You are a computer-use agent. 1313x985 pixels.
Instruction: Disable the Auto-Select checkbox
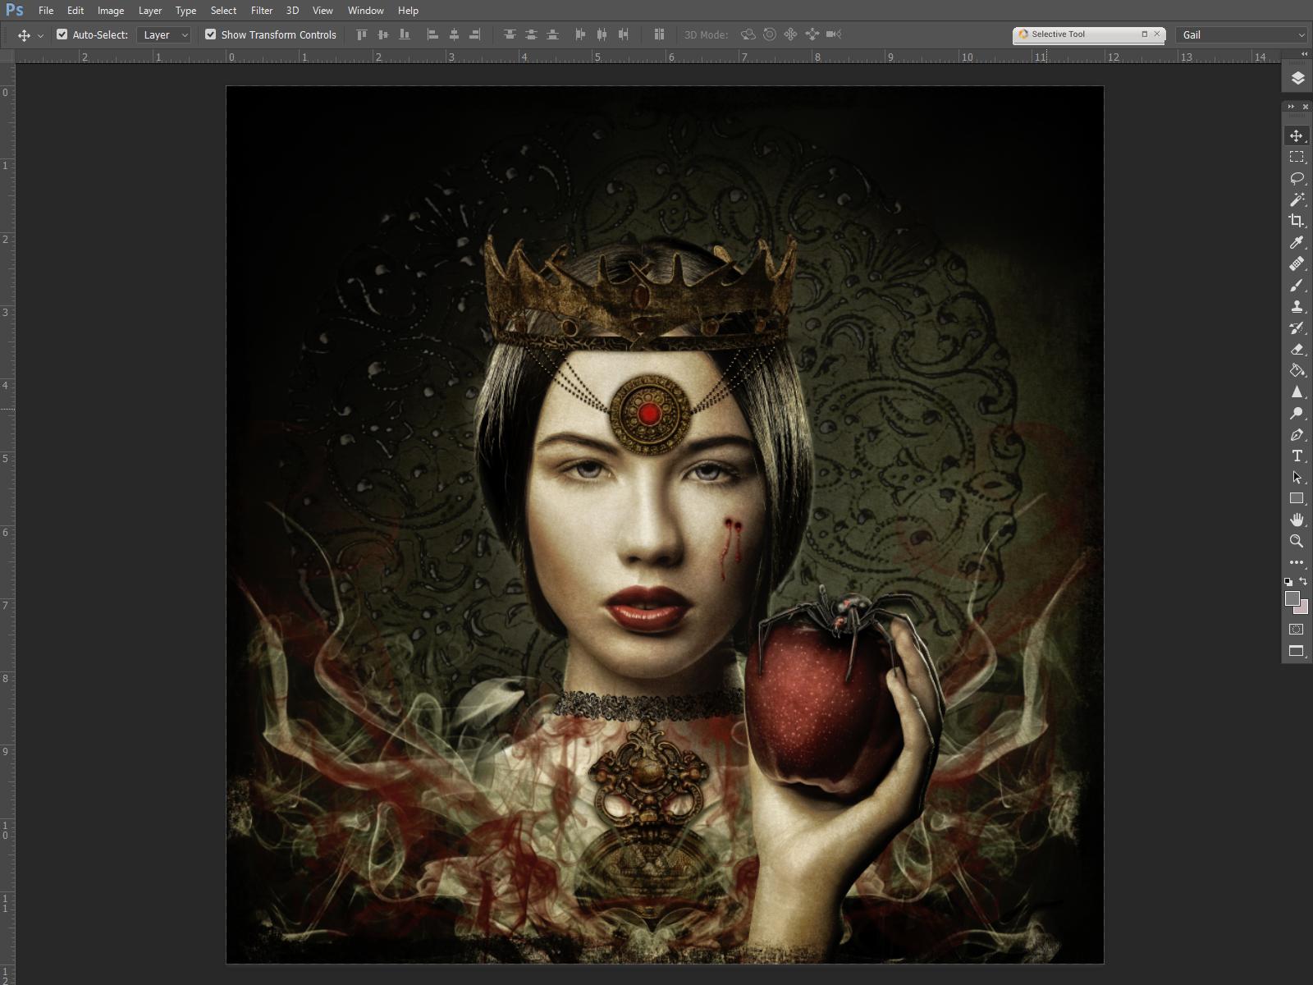[62, 34]
